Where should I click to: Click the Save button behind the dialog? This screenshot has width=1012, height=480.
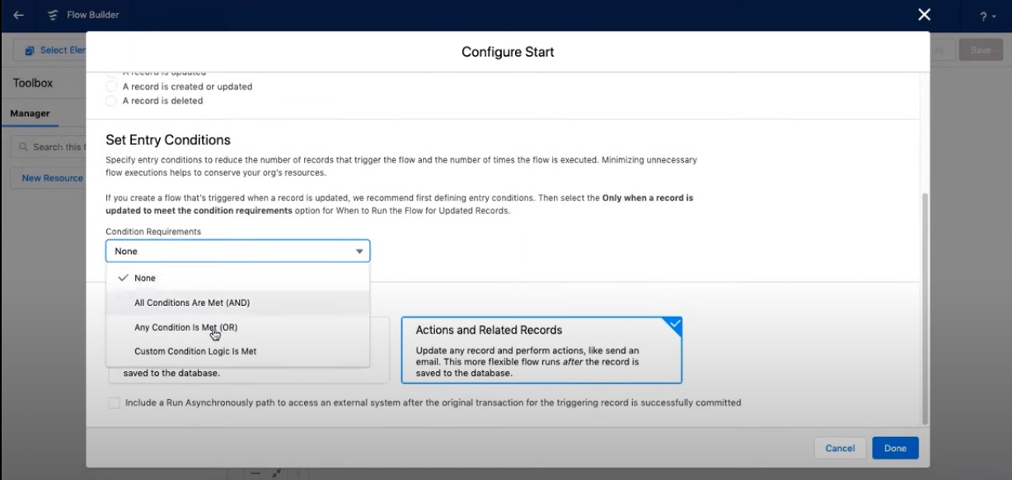coord(981,50)
